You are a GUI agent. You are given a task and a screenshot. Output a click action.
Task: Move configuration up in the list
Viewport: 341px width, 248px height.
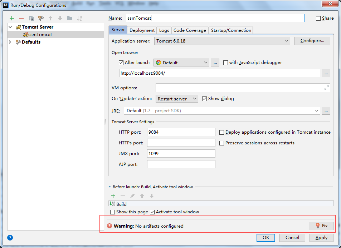pos(50,18)
